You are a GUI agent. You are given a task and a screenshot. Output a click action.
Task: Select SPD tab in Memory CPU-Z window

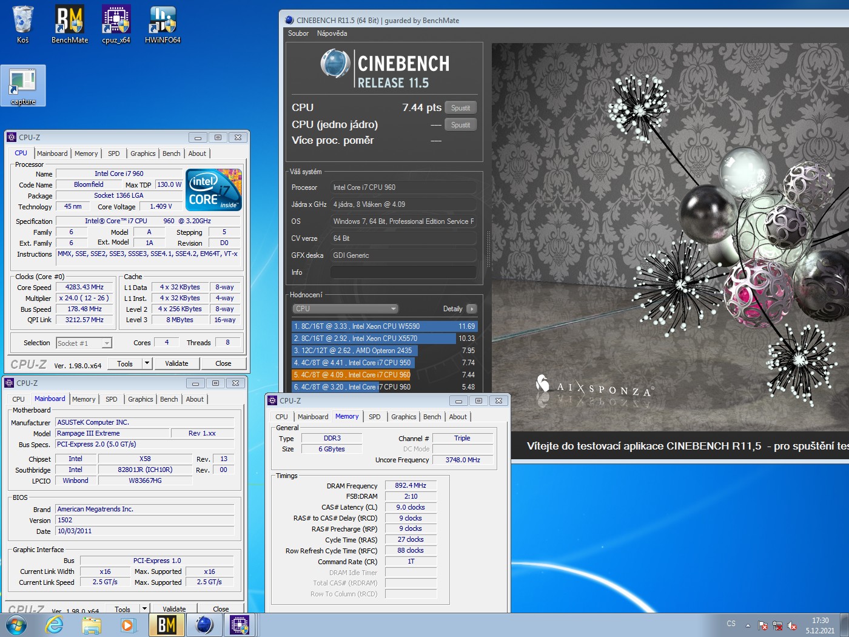click(x=375, y=417)
